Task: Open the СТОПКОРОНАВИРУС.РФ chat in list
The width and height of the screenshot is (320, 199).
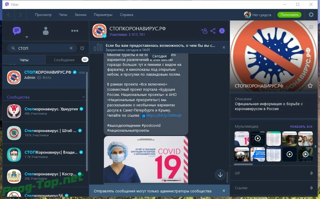Action: (45, 77)
